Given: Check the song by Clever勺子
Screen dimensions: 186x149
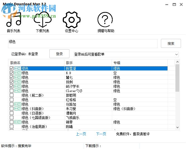Looking at the screenshot, I should [11, 91].
